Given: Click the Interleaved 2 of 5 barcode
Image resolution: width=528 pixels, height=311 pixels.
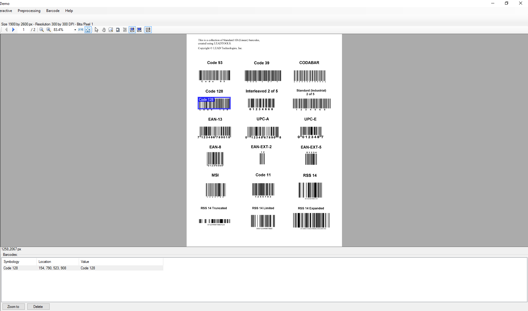Looking at the screenshot, I should [261, 104].
